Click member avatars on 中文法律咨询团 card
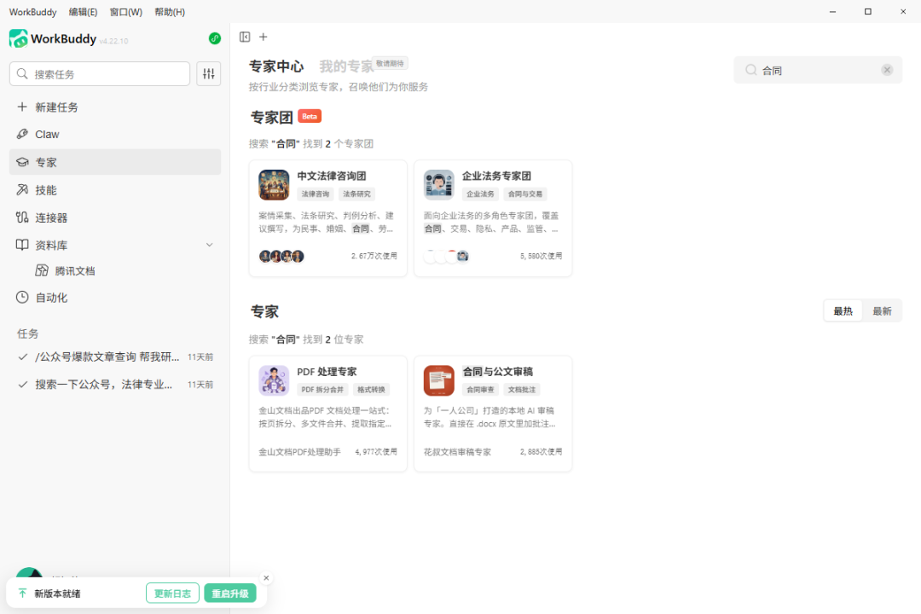The image size is (921, 614). coord(281,256)
